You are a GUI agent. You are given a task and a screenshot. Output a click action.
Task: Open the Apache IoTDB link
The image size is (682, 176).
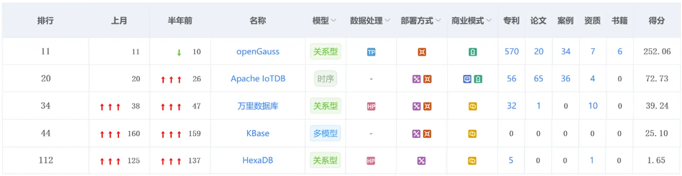(258, 79)
